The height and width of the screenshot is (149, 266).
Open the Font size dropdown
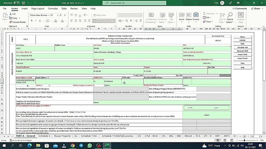(57, 15)
